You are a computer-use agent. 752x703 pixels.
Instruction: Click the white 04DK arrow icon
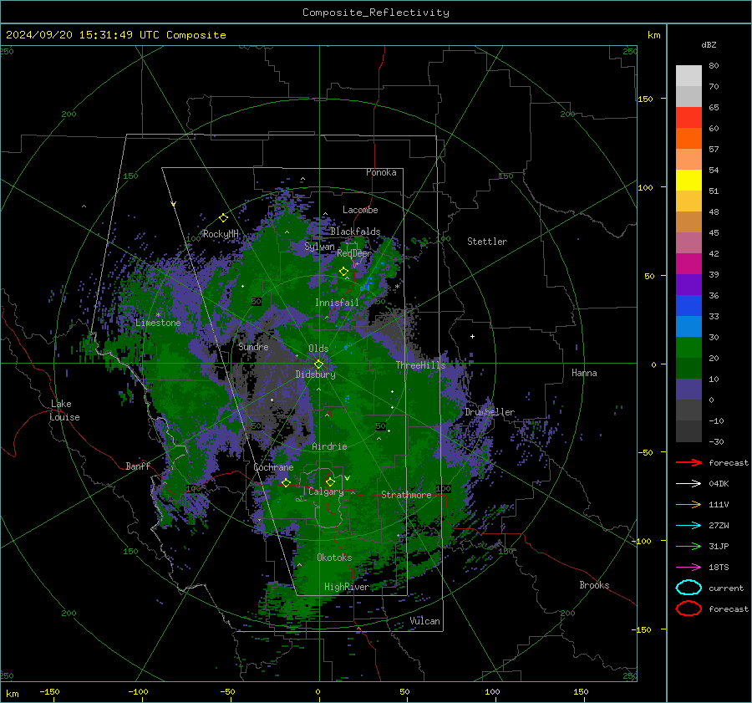688,483
